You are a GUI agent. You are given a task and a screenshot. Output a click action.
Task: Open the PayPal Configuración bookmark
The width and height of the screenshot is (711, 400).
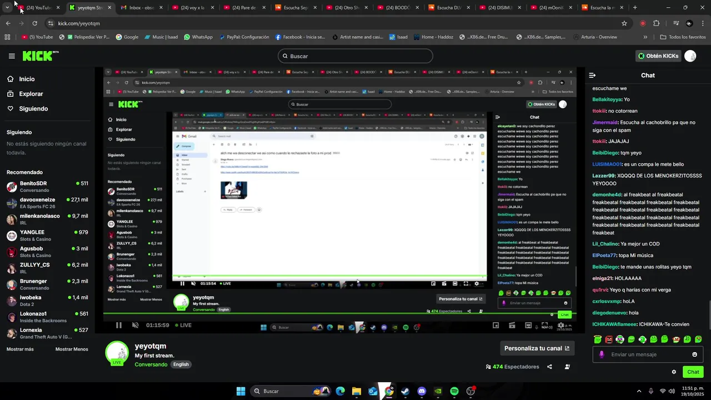244,37
